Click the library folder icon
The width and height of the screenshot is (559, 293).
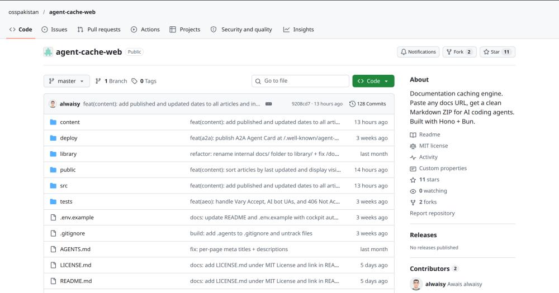53,154
